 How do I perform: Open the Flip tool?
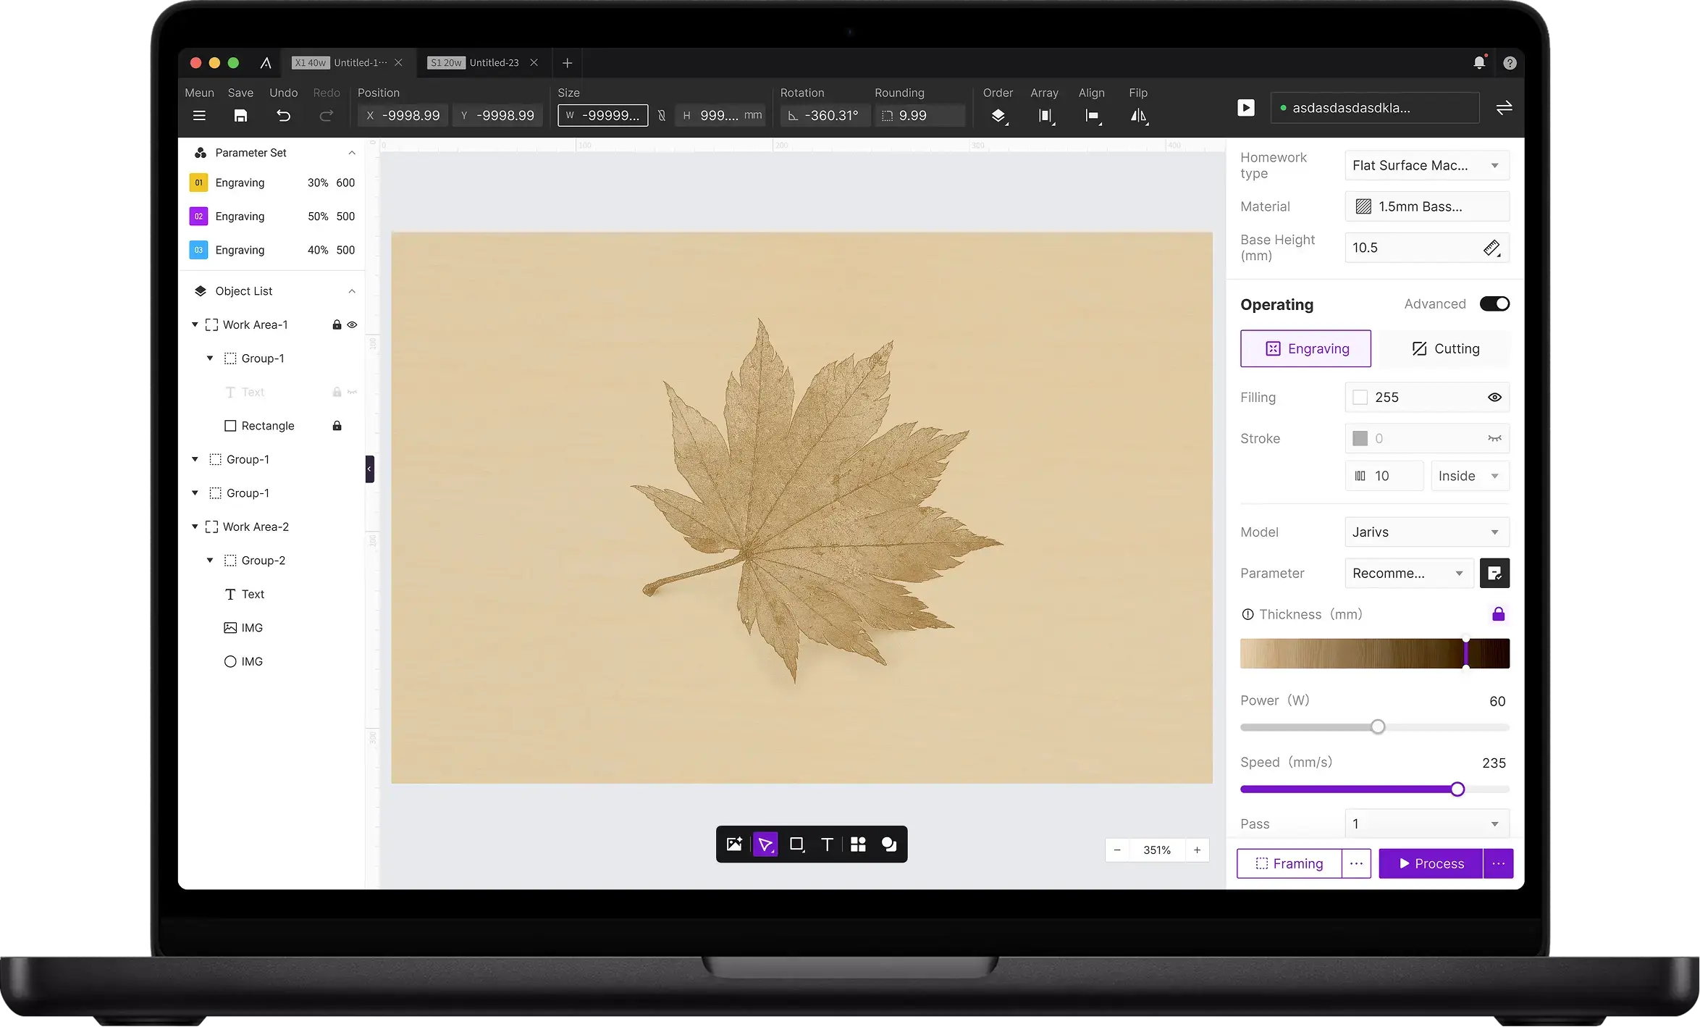[1139, 115]
